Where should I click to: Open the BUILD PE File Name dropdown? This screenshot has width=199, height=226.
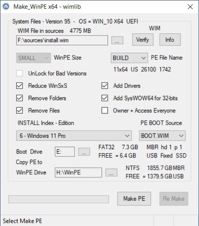129,58
